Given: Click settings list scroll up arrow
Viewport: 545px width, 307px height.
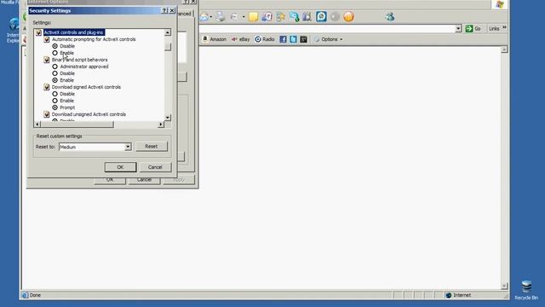Looking at the screenshot, I should click(x=168, y=32).
